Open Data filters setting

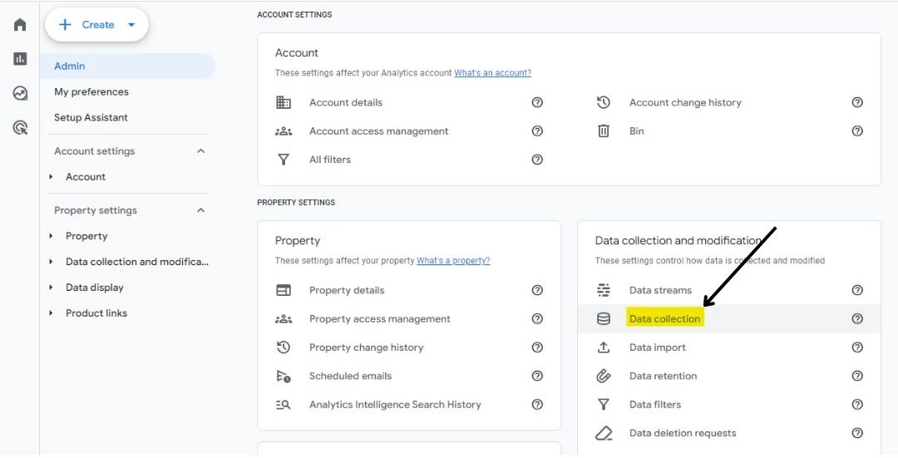click(655, 405)
